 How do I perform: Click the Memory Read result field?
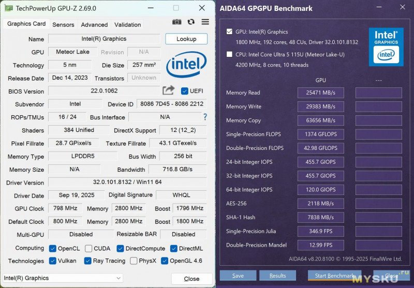point(320,93)
